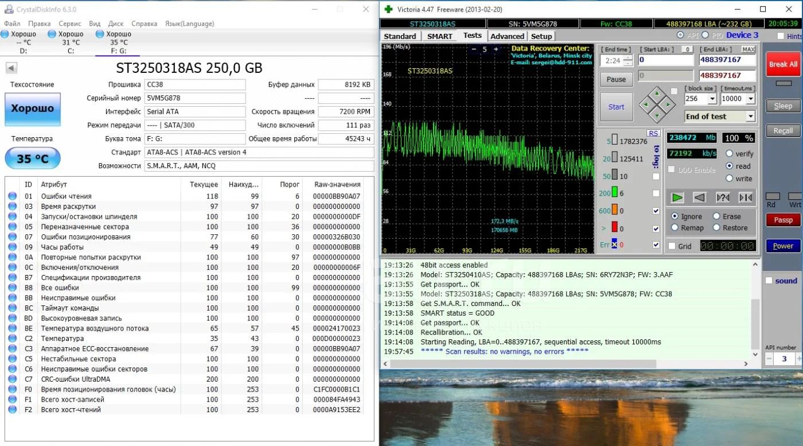
Task: Decrease API number with minus button
Action: 770,359
